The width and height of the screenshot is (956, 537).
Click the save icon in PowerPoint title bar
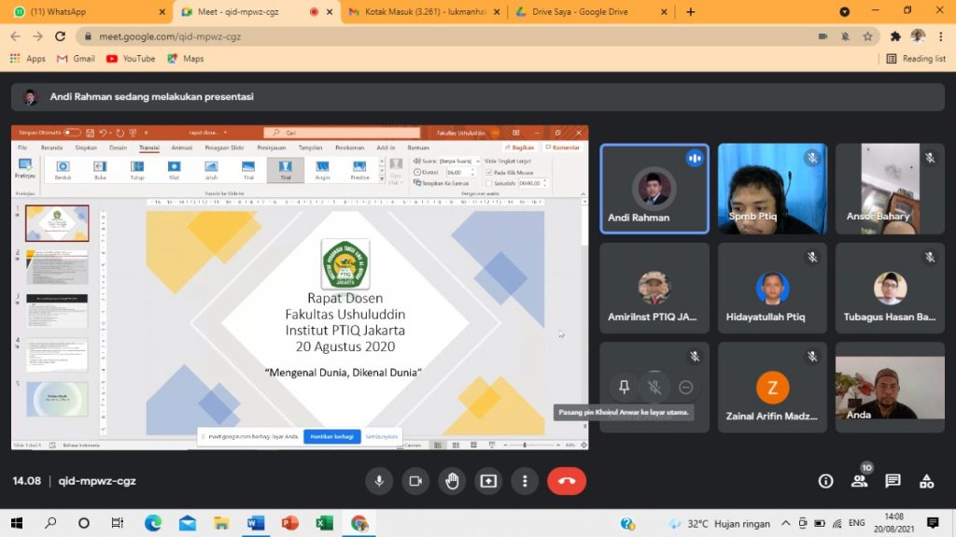click(x=90, y=133)
